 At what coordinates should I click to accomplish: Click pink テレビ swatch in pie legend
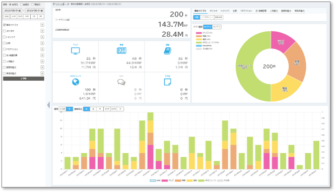[199, 33]
